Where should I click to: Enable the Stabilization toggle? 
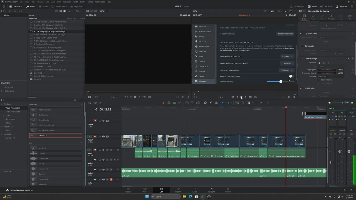tap(301, 88)
